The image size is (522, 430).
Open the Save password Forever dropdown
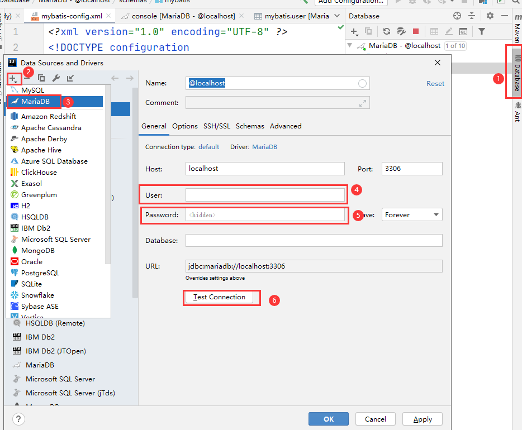coord(412,215)
